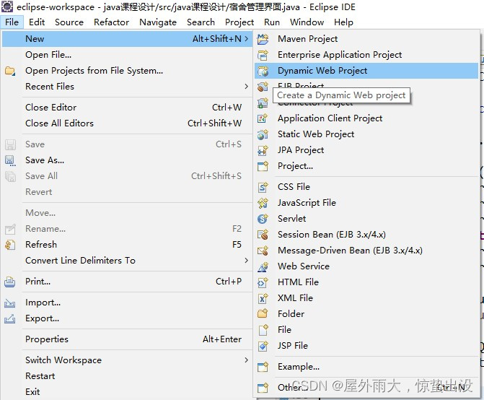The width and height of the screenshot is (484, 400).
Task: Click the Servlet icon
Action: coord(263,219)
